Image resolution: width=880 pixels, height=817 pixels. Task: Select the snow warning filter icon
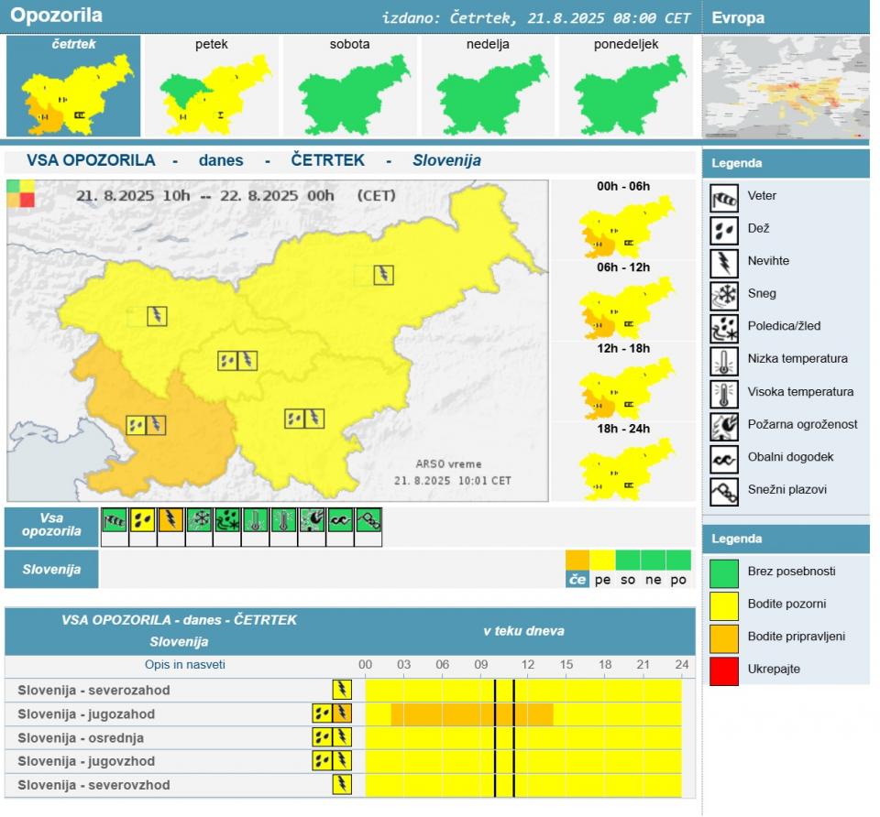[x=199, y=520]
